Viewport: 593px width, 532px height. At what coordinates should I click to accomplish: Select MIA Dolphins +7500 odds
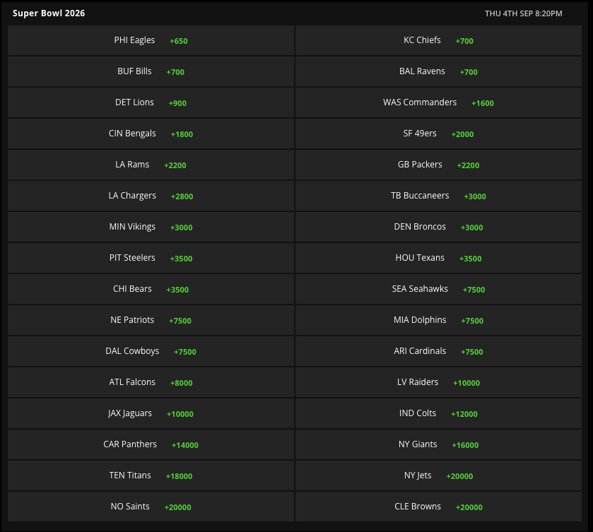tap(438, 320)
